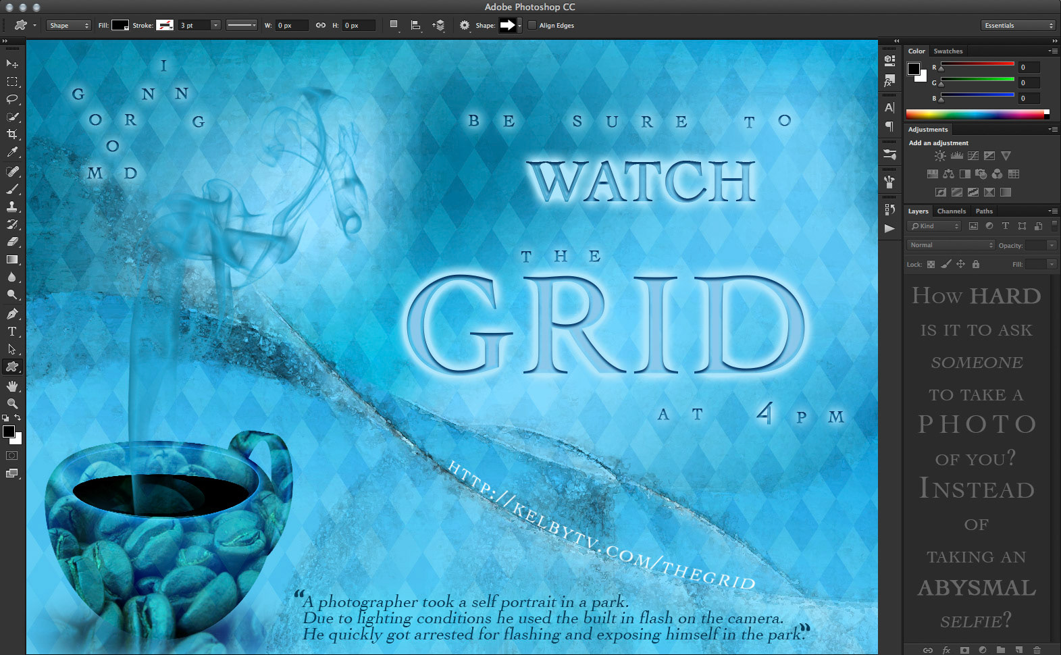Screen dimensions: 1061x655
Task: Select the Dodge tool
Action: [12, 294]
